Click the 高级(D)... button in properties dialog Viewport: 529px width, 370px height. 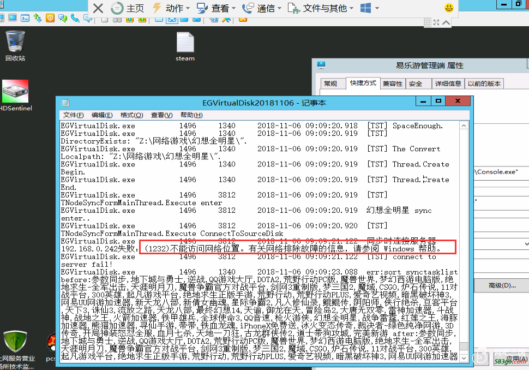click(502, 285)
